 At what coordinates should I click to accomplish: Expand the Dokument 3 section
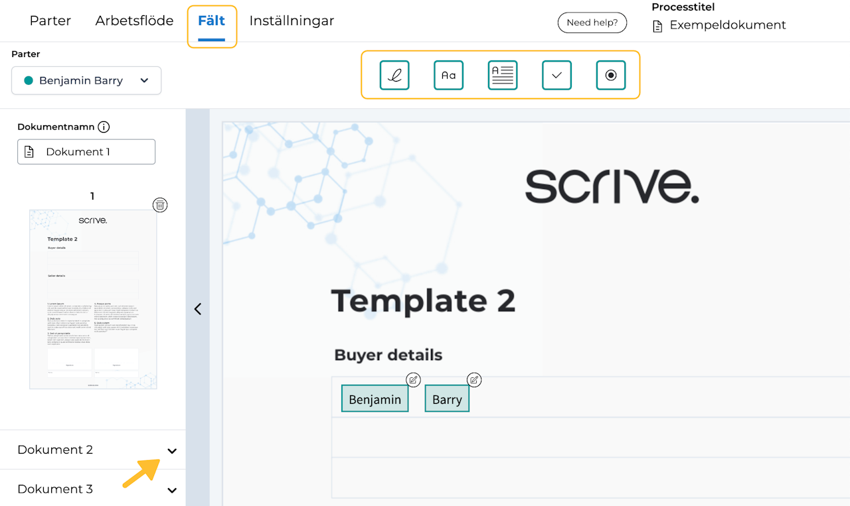[172, 490]
